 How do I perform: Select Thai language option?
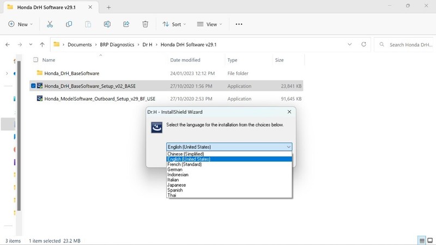[x=229, y=195]
